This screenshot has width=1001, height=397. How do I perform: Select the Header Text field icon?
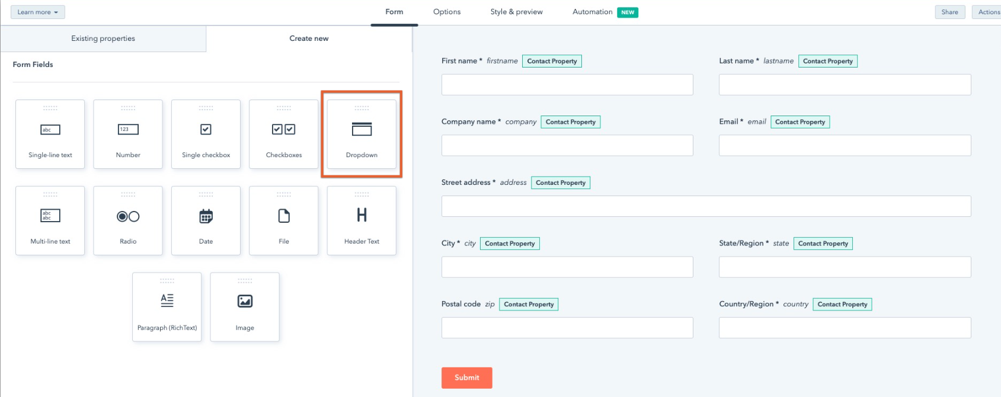(362, 215)
